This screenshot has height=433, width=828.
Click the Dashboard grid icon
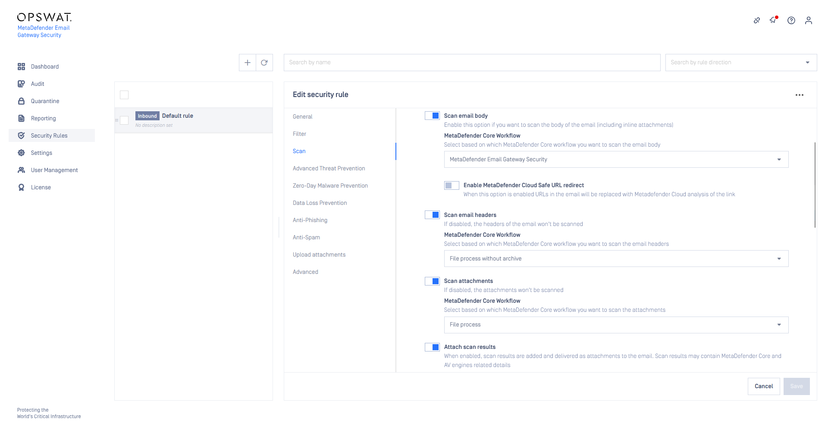[21, 66]
